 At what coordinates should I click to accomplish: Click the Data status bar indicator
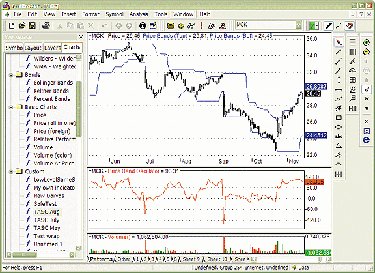301,268
